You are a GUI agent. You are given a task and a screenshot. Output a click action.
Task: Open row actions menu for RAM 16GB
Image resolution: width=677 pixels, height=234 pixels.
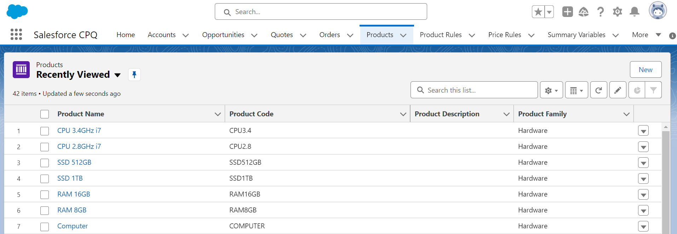coord(643,195)
